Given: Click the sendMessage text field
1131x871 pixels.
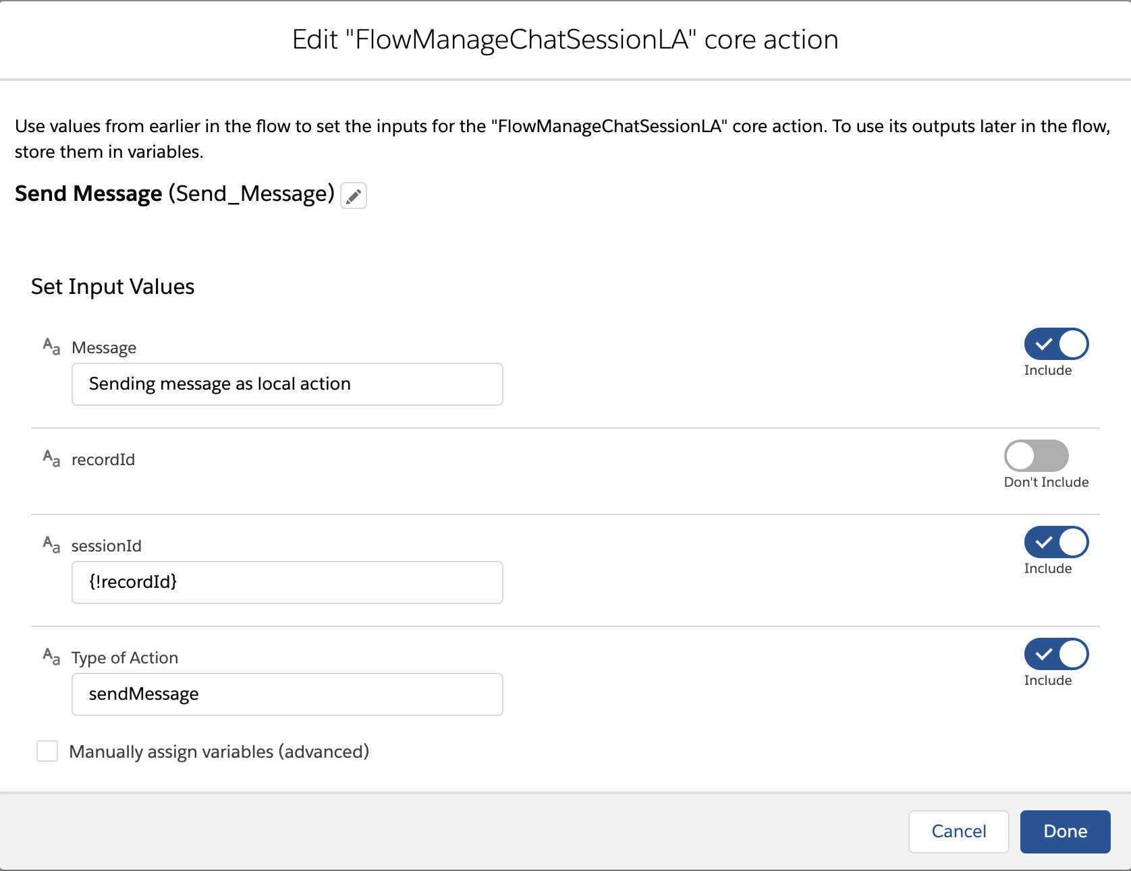Looking at the screenshot, I should click(287, 694).
